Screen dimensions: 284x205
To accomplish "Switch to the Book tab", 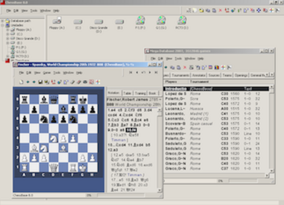I will point(152,93).
